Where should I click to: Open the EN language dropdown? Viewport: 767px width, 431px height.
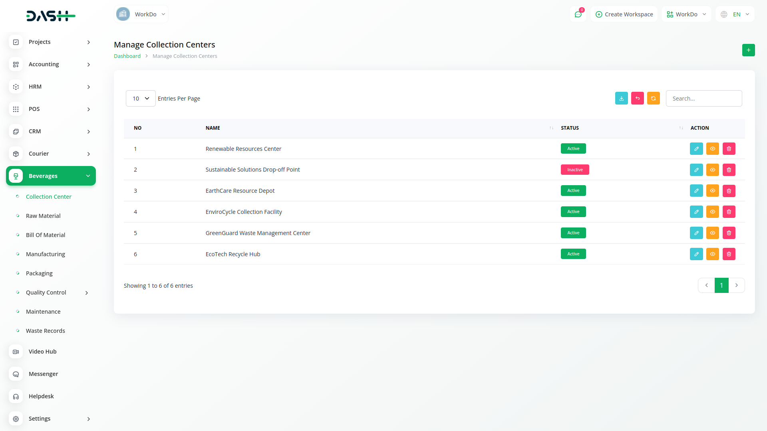coord(735,14)
